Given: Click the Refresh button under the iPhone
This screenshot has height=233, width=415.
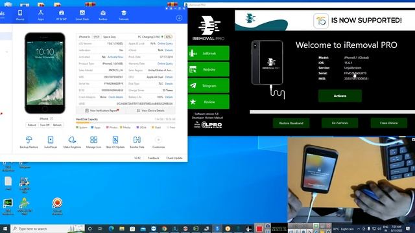Looking at the screenshot, I should click(x=57, y=125).
